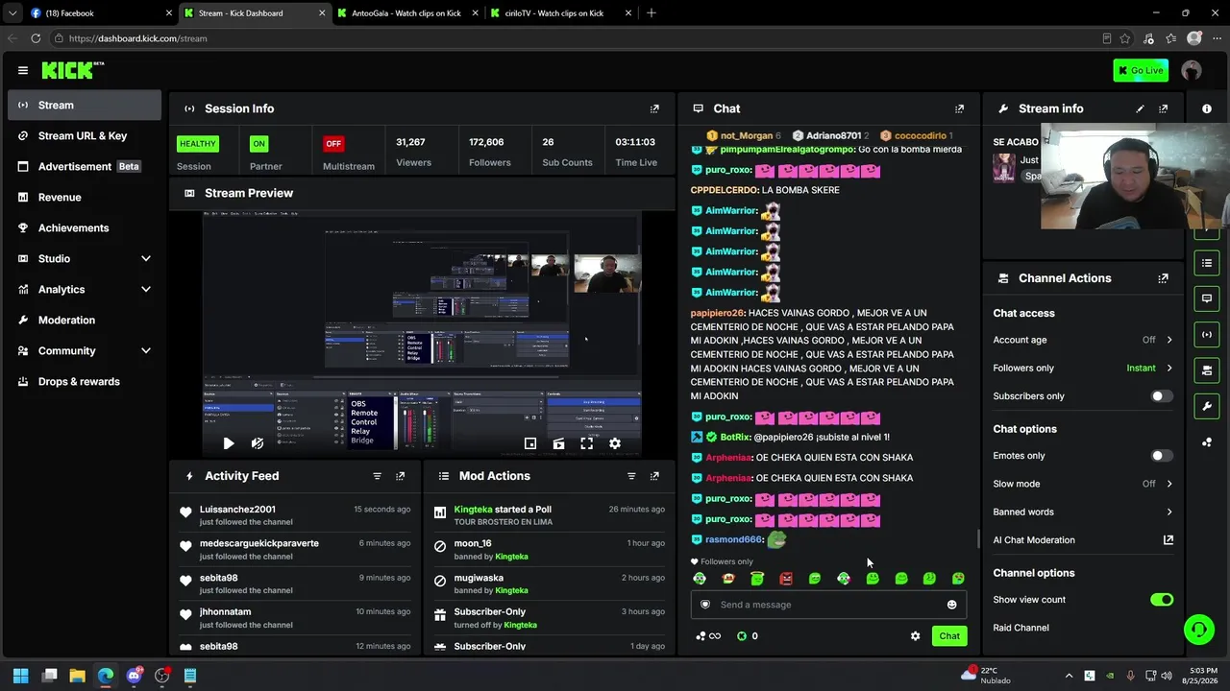Open the user profile avatar menu
The width and height of the screenshot is (1230, 691).
[1192, 70]
